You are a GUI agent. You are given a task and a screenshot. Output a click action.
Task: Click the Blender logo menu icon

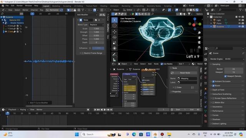coord(3,6)
